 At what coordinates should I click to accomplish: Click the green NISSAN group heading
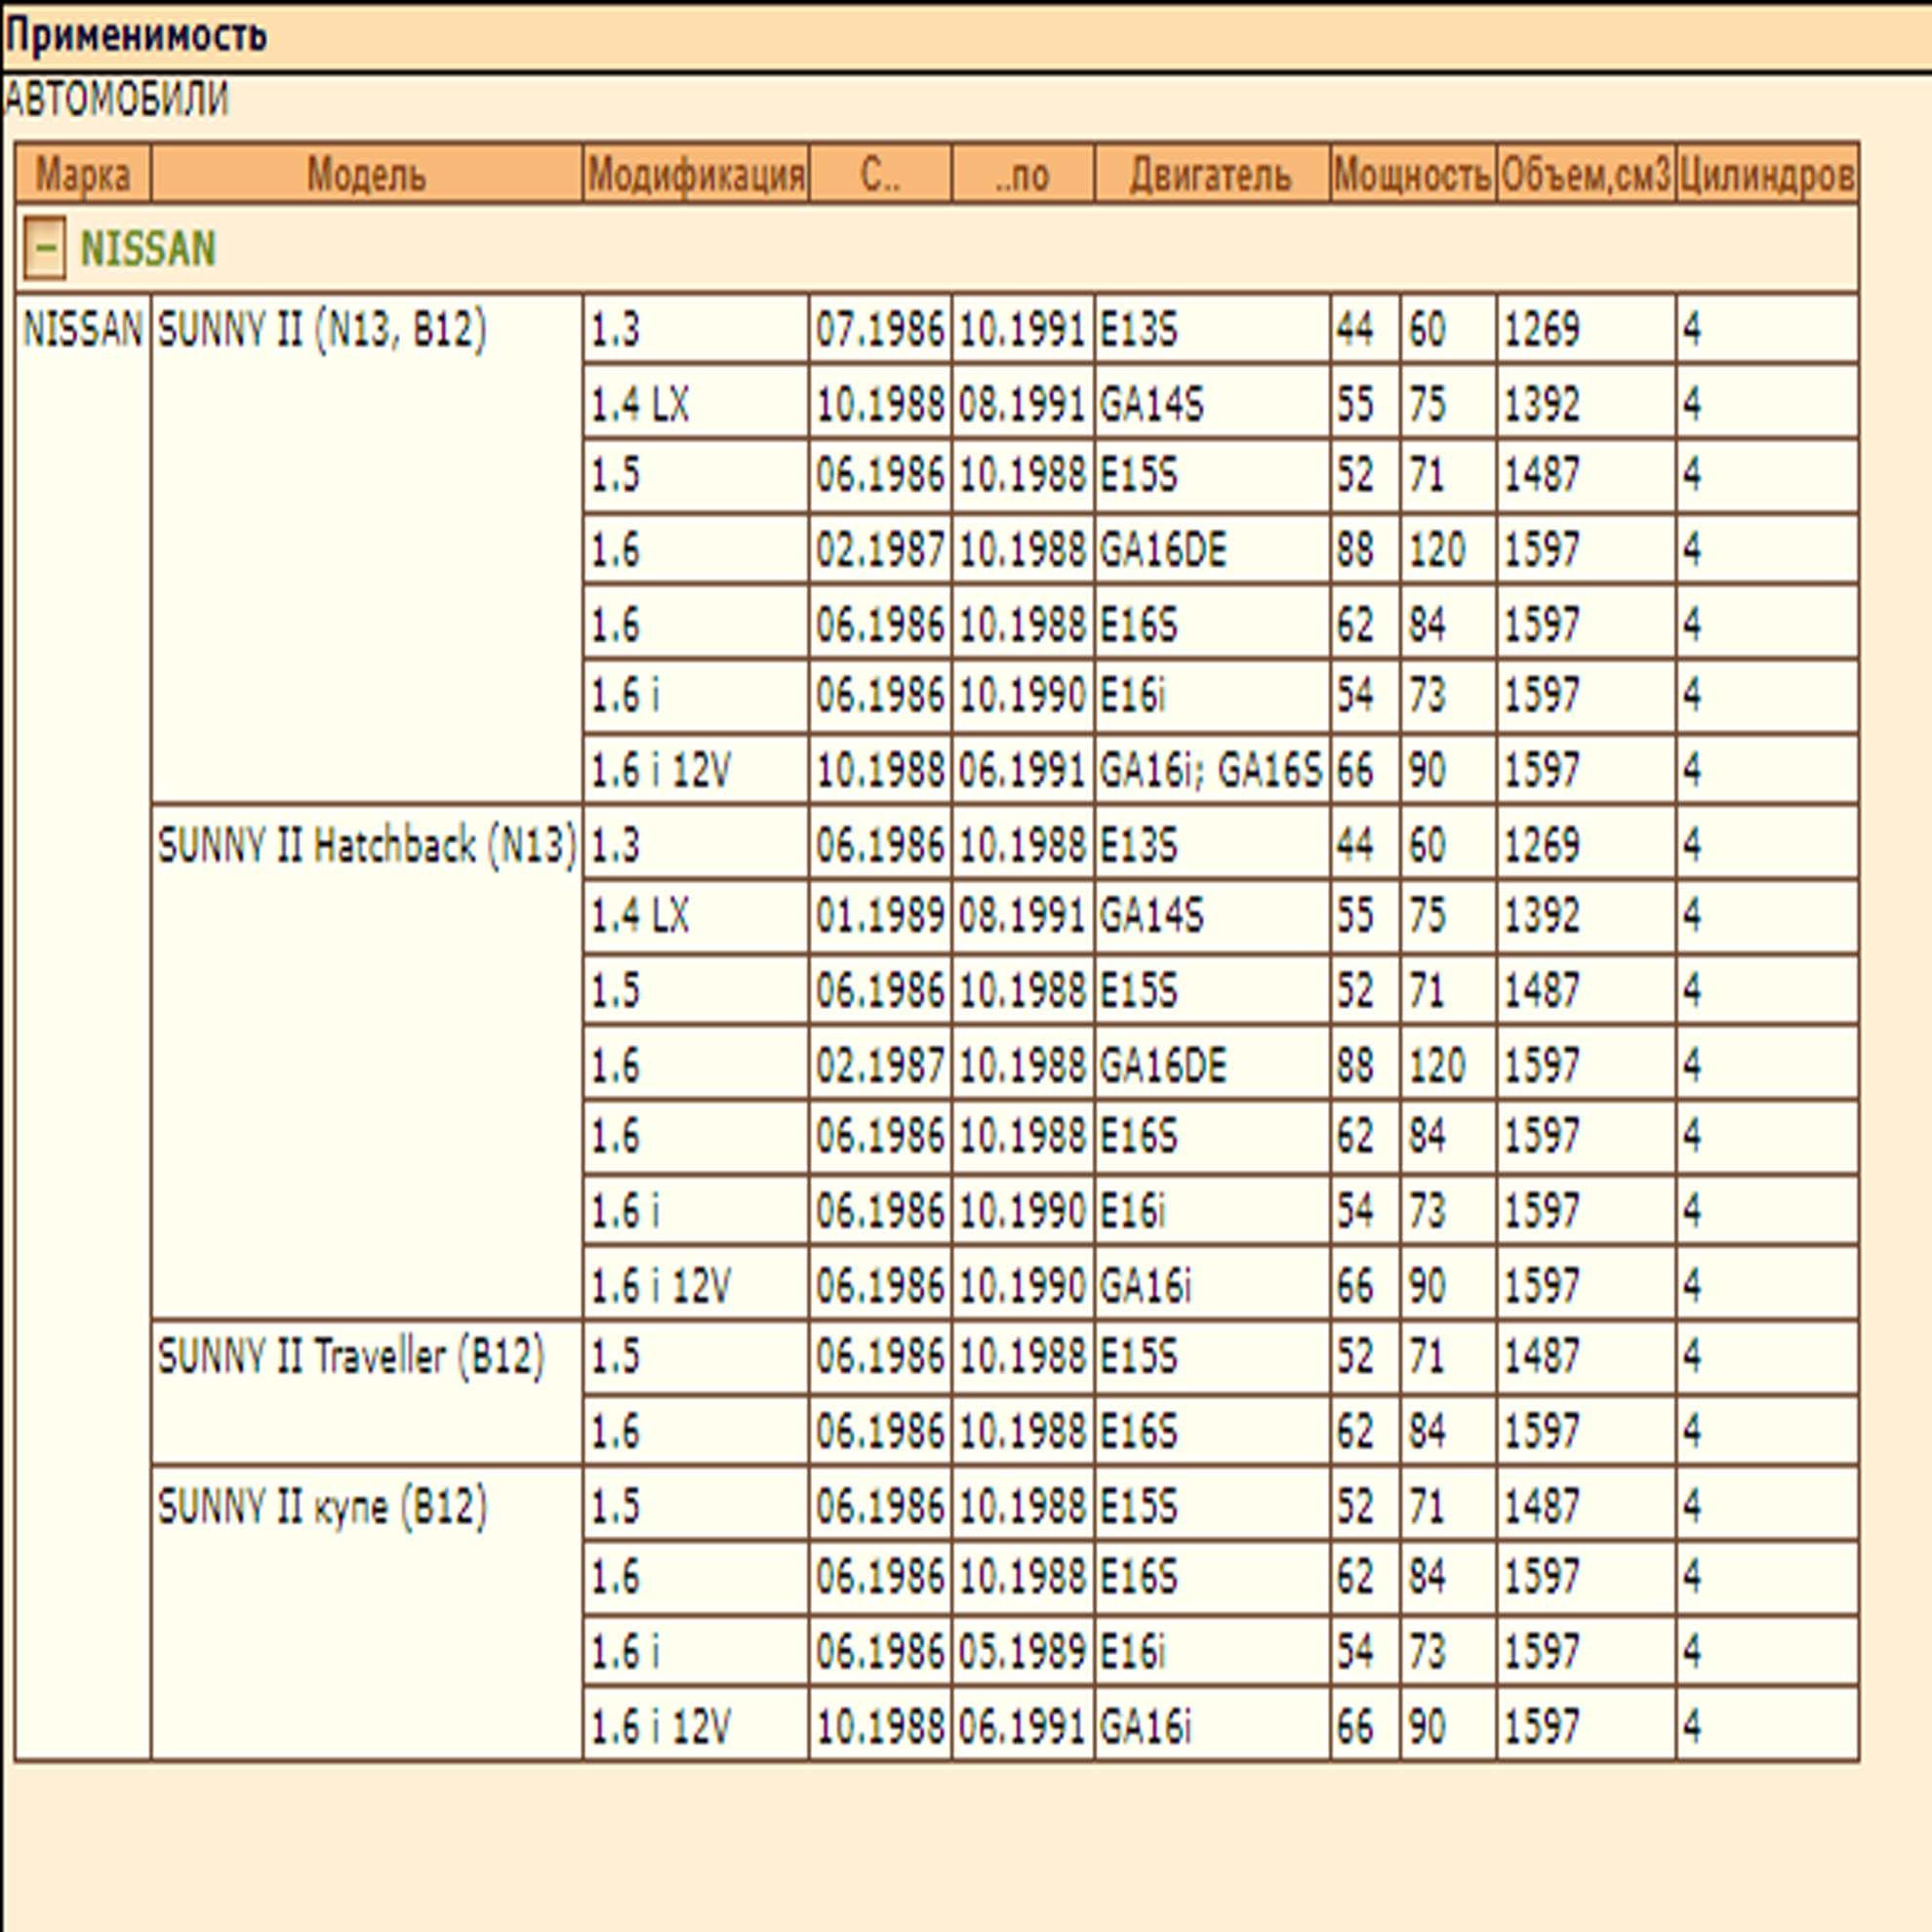pos(147,249)
